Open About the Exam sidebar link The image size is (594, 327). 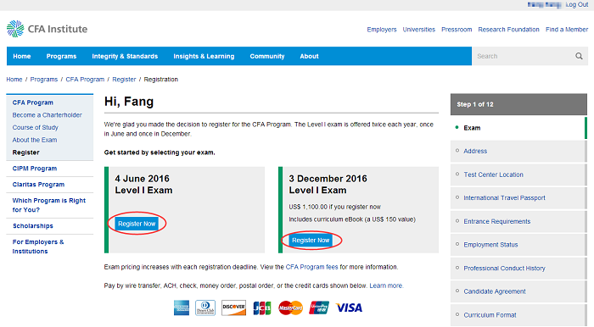[x=35, y=140]
